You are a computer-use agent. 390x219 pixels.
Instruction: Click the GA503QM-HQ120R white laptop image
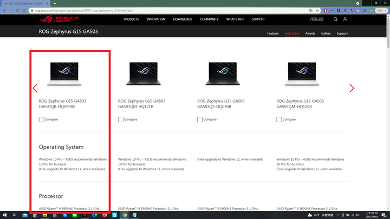coord(302,74)
